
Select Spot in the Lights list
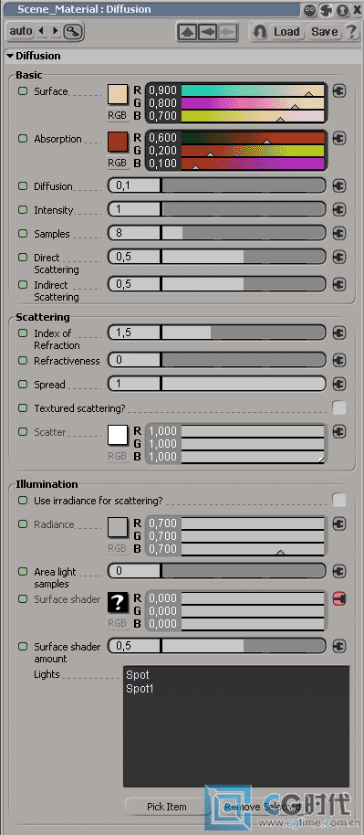pyautogui.click(x=137, y=675)
